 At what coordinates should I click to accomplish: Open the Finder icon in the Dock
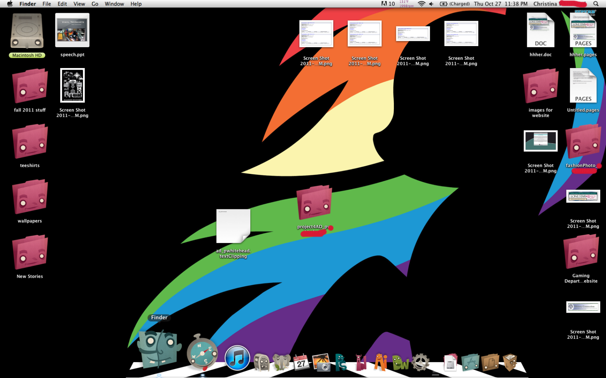click(159, 349)
